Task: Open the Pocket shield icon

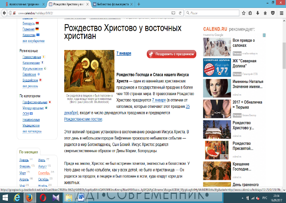Action: click(x=273, y=13)
